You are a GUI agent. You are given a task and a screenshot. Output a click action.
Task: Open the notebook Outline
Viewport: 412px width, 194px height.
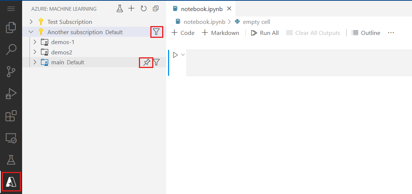[366, 33]
